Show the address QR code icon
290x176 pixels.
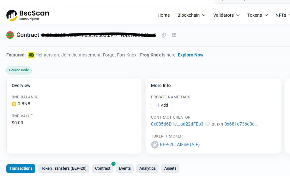point(174,35)
